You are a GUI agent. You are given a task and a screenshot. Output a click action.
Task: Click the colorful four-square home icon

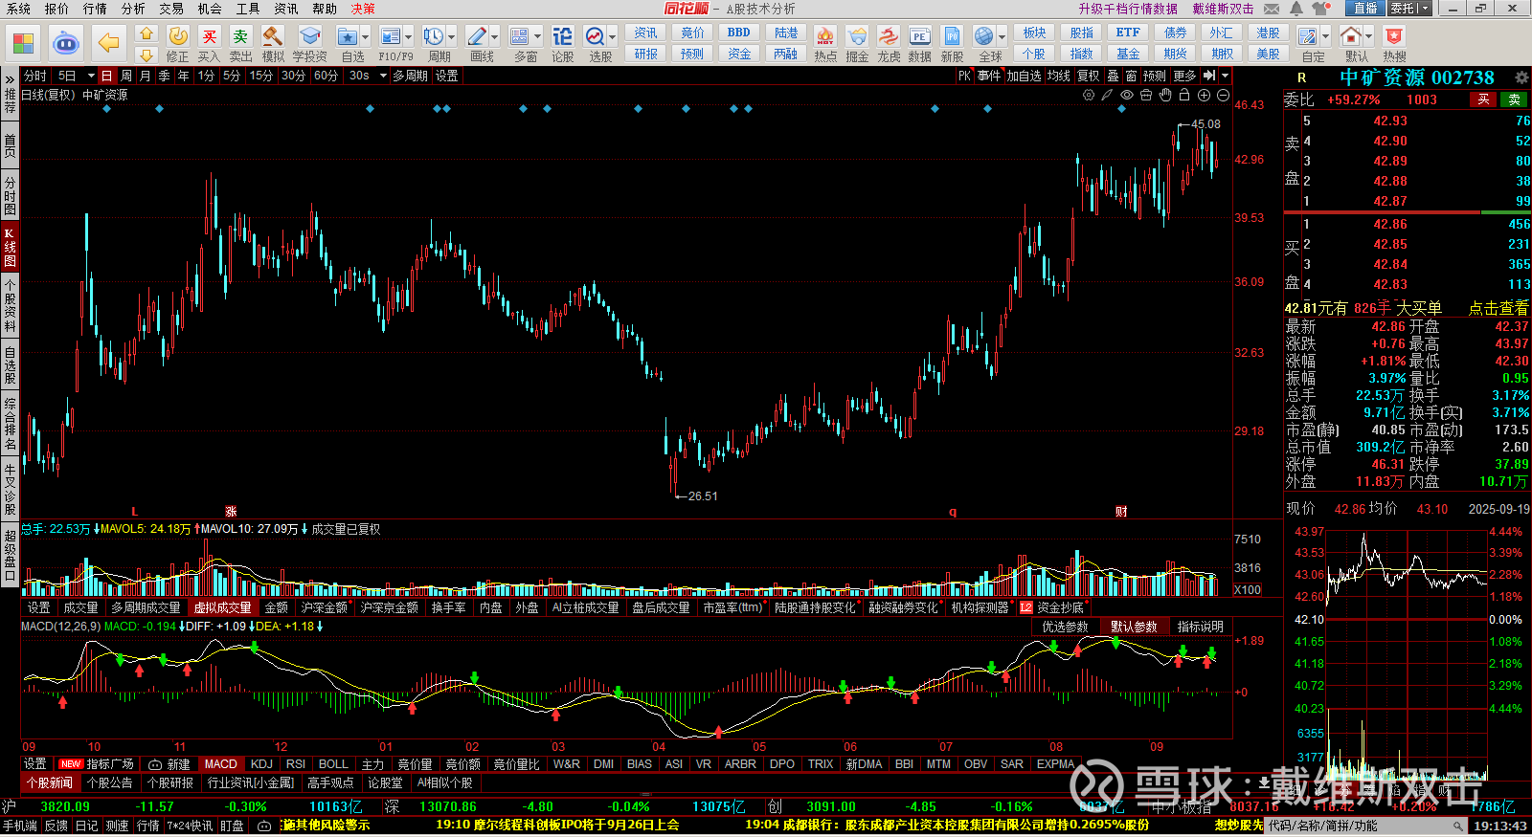click(x=23, y=43)
